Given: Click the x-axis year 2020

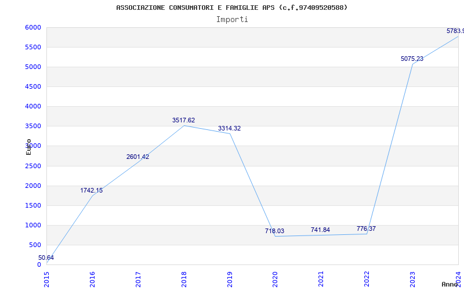Looking at the screenshot, I should click(275, 279).
